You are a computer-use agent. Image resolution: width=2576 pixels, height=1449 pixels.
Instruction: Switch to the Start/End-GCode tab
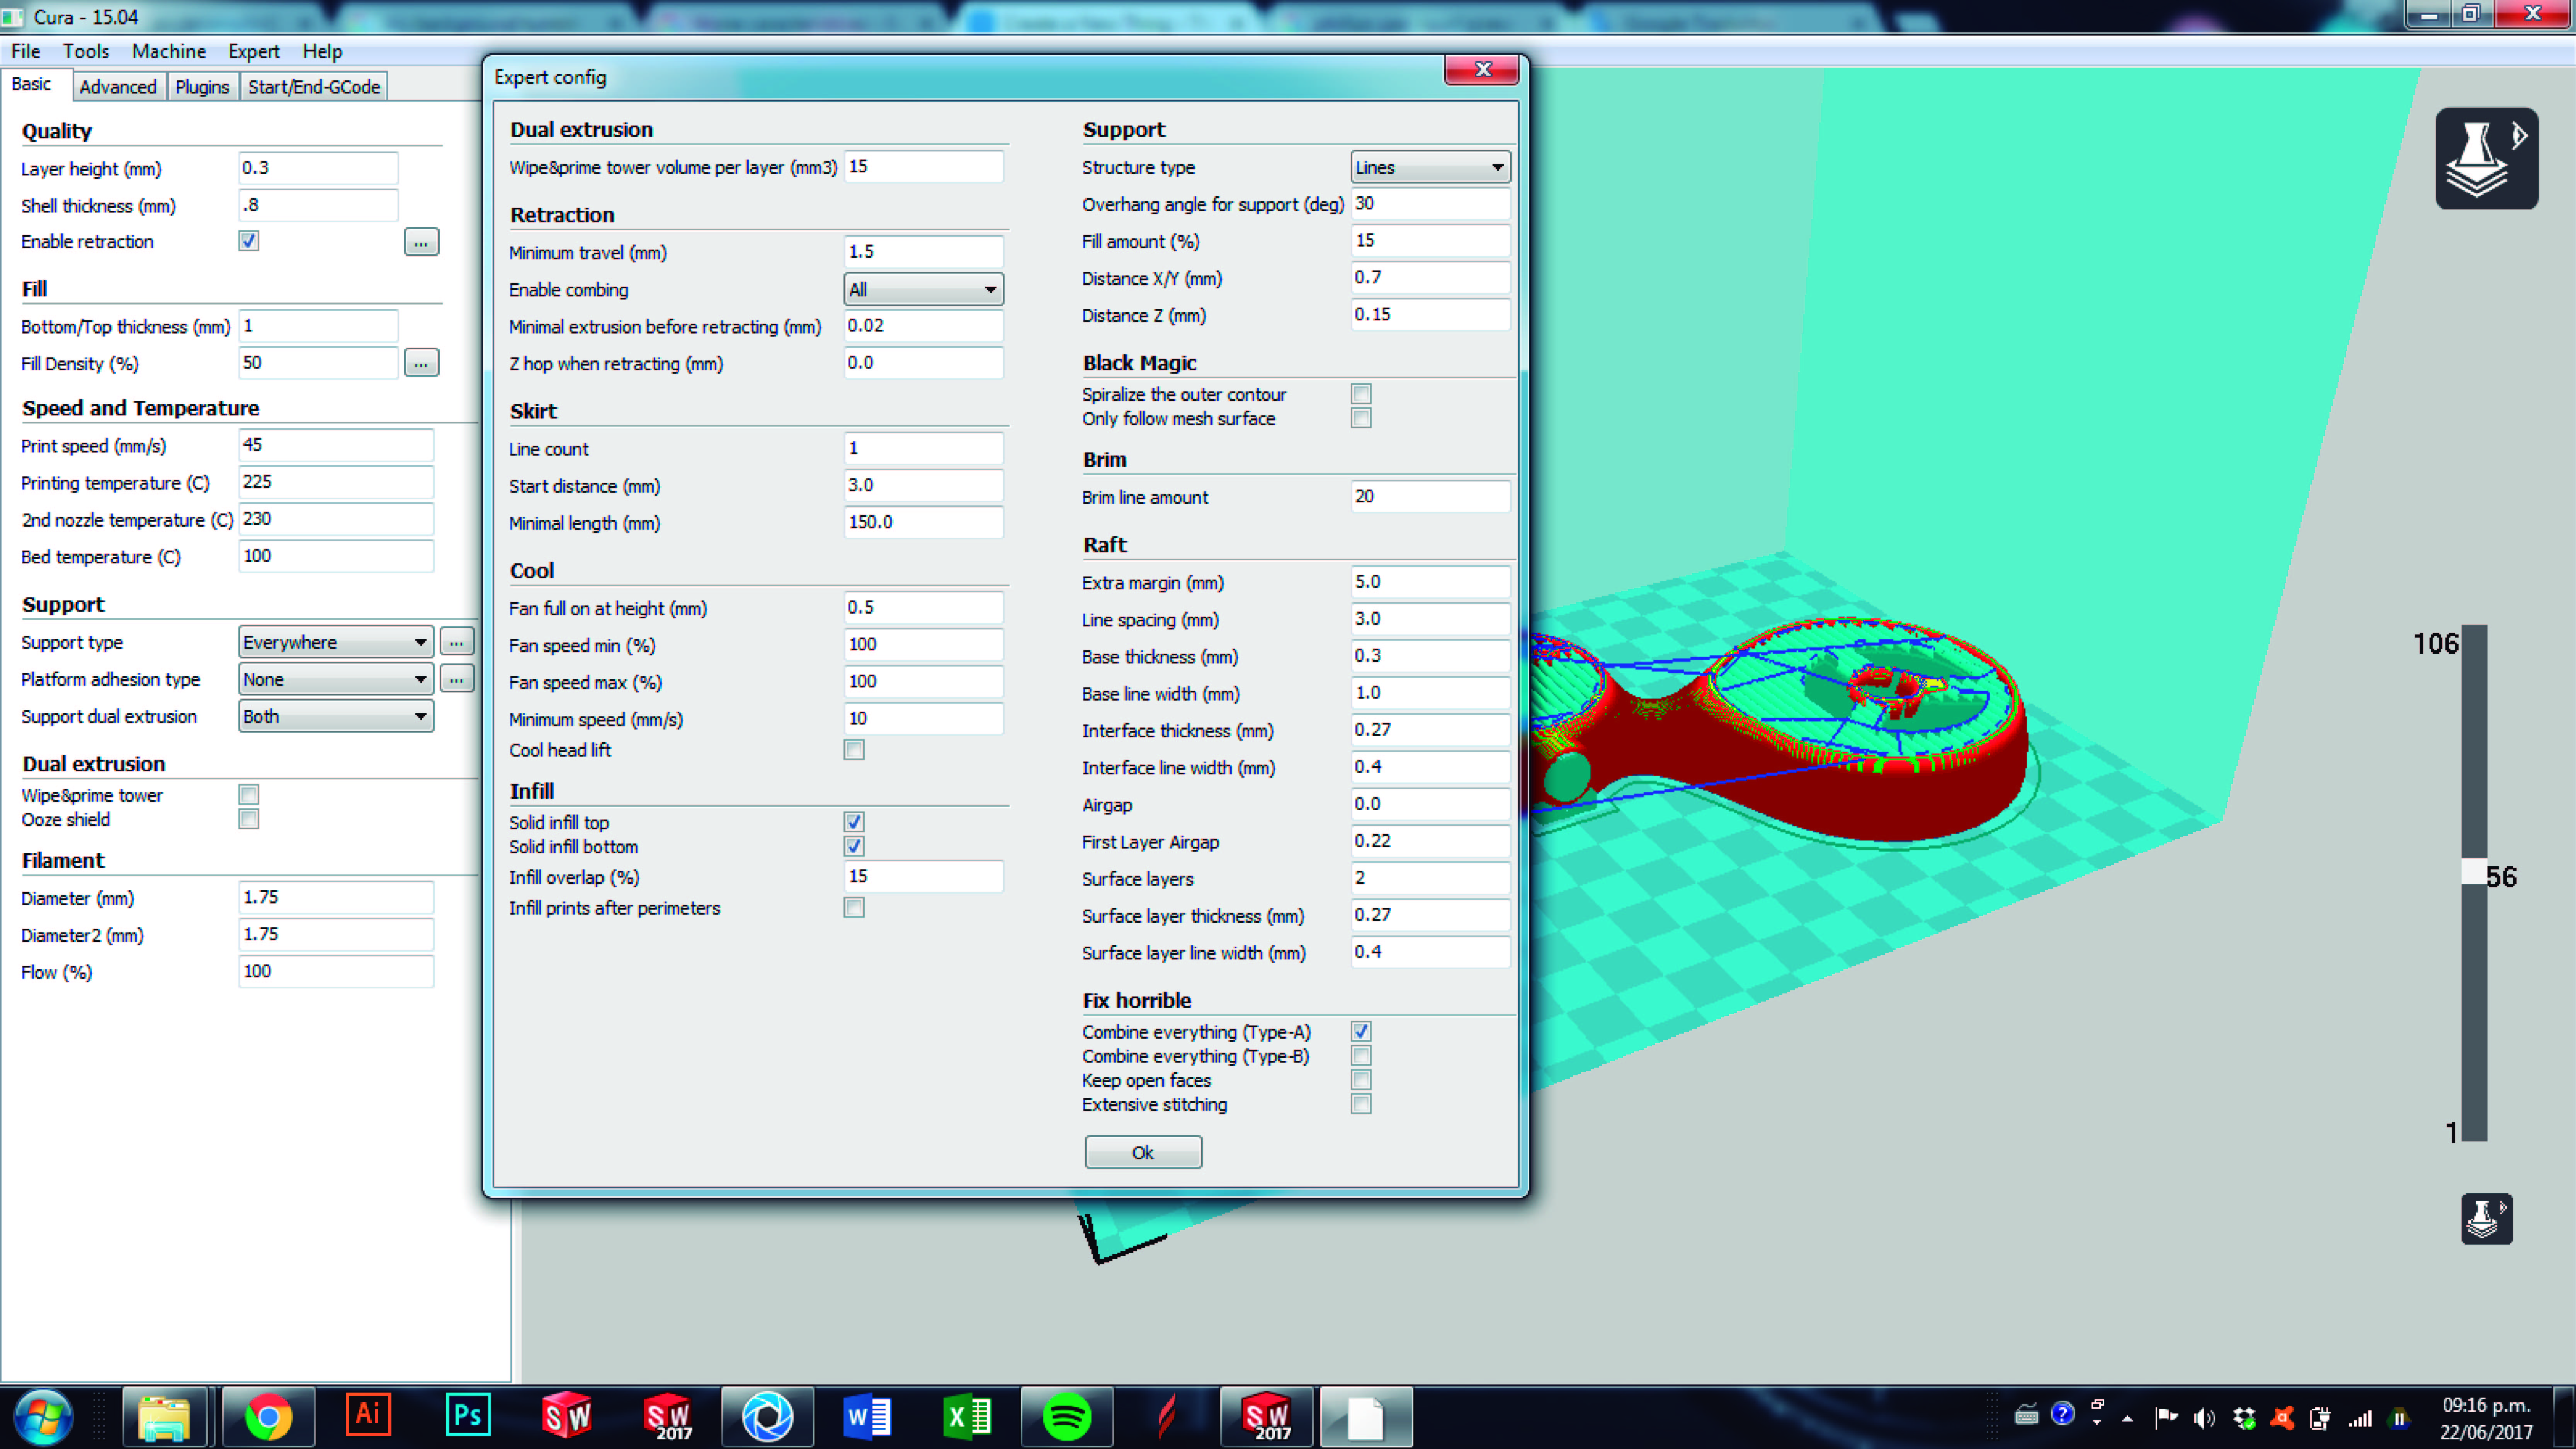314,87
